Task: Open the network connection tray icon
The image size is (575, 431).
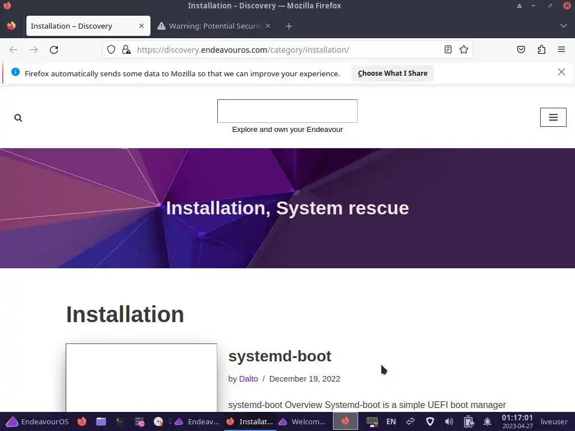Action: click(410, 421)
